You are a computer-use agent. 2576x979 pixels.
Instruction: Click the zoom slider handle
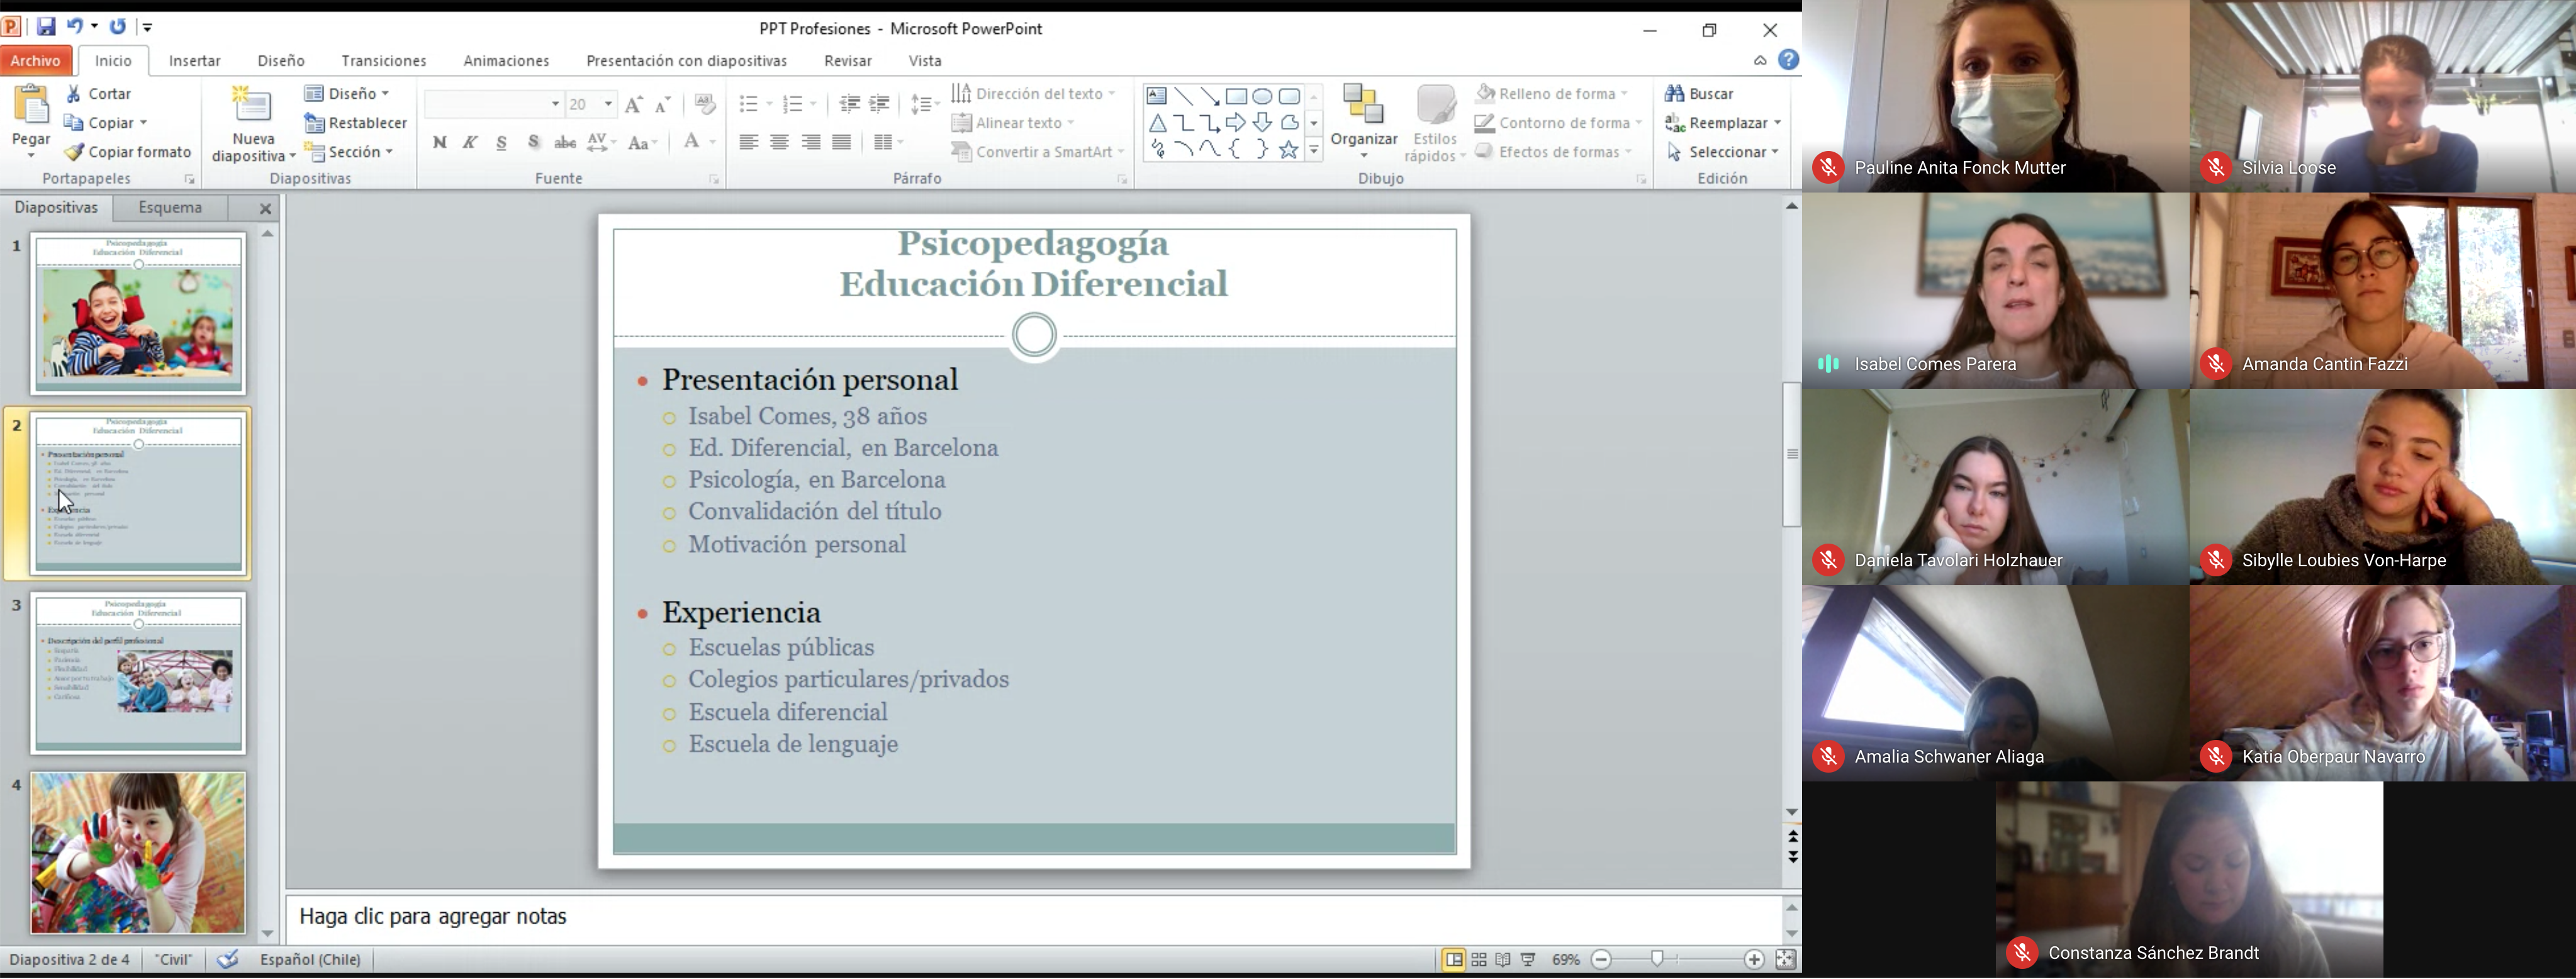(x=1657, y=960)
